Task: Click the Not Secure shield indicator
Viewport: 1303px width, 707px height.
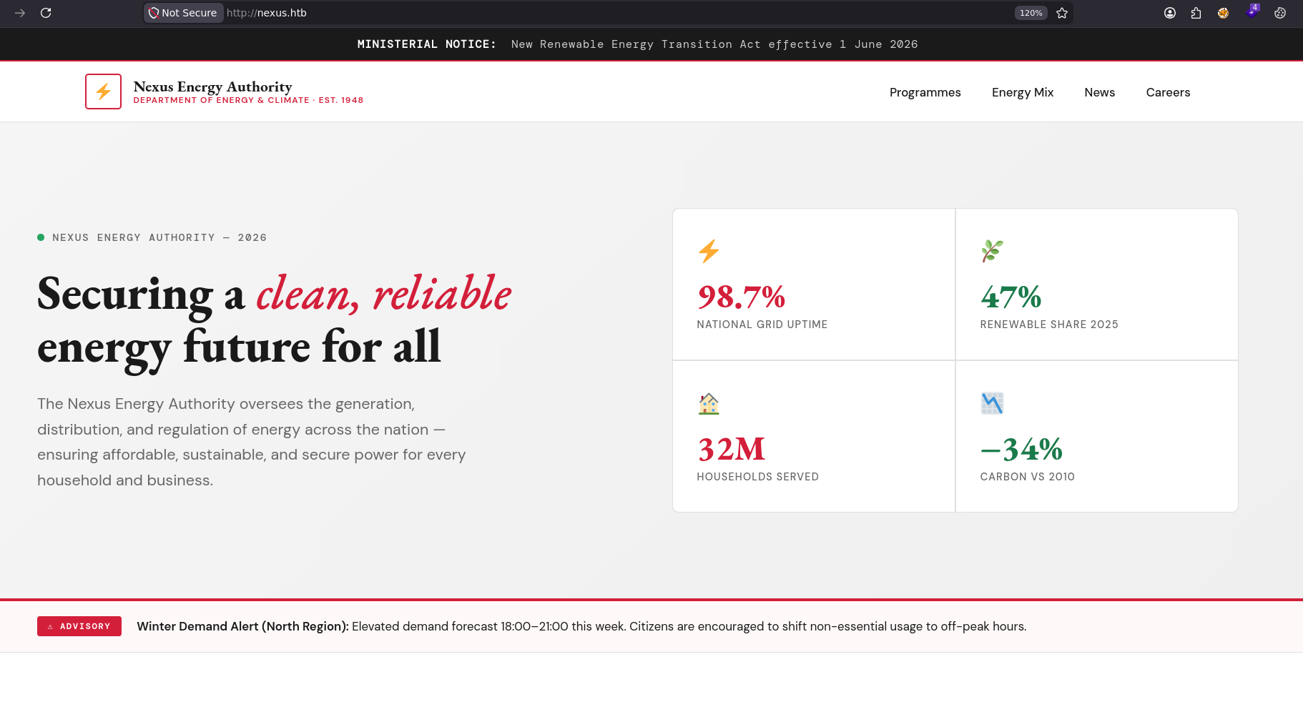Action: pos(183,13)
